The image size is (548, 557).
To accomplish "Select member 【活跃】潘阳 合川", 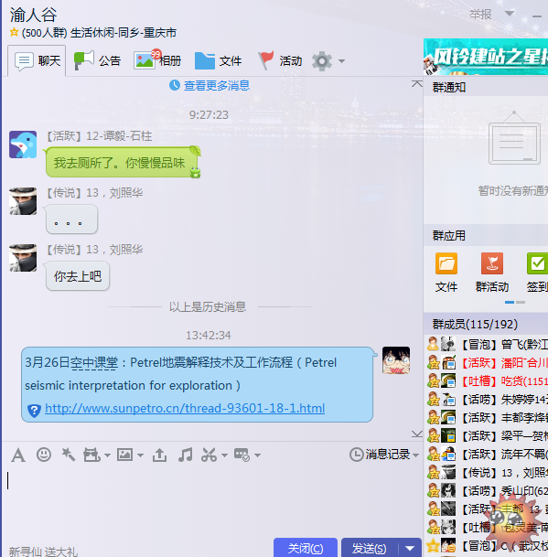I will tap(487, 363).
